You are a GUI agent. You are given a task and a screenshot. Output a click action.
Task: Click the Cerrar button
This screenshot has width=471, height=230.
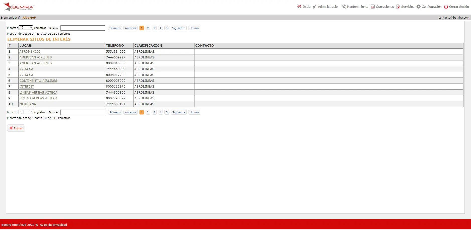16,128
